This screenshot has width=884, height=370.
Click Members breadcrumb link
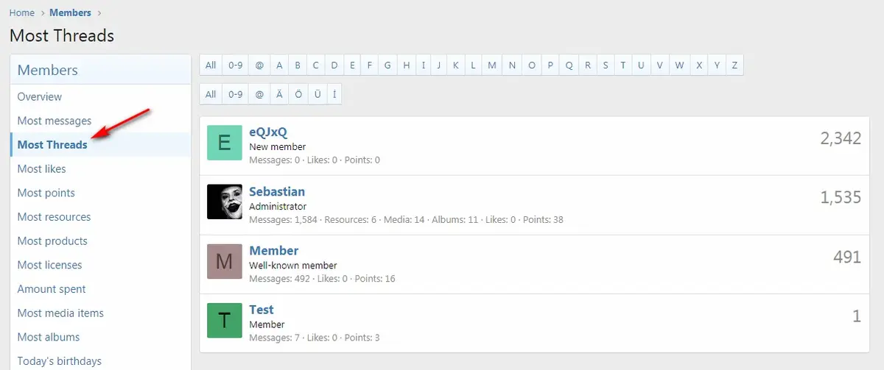pyautogui.click(x=70, y=13)
